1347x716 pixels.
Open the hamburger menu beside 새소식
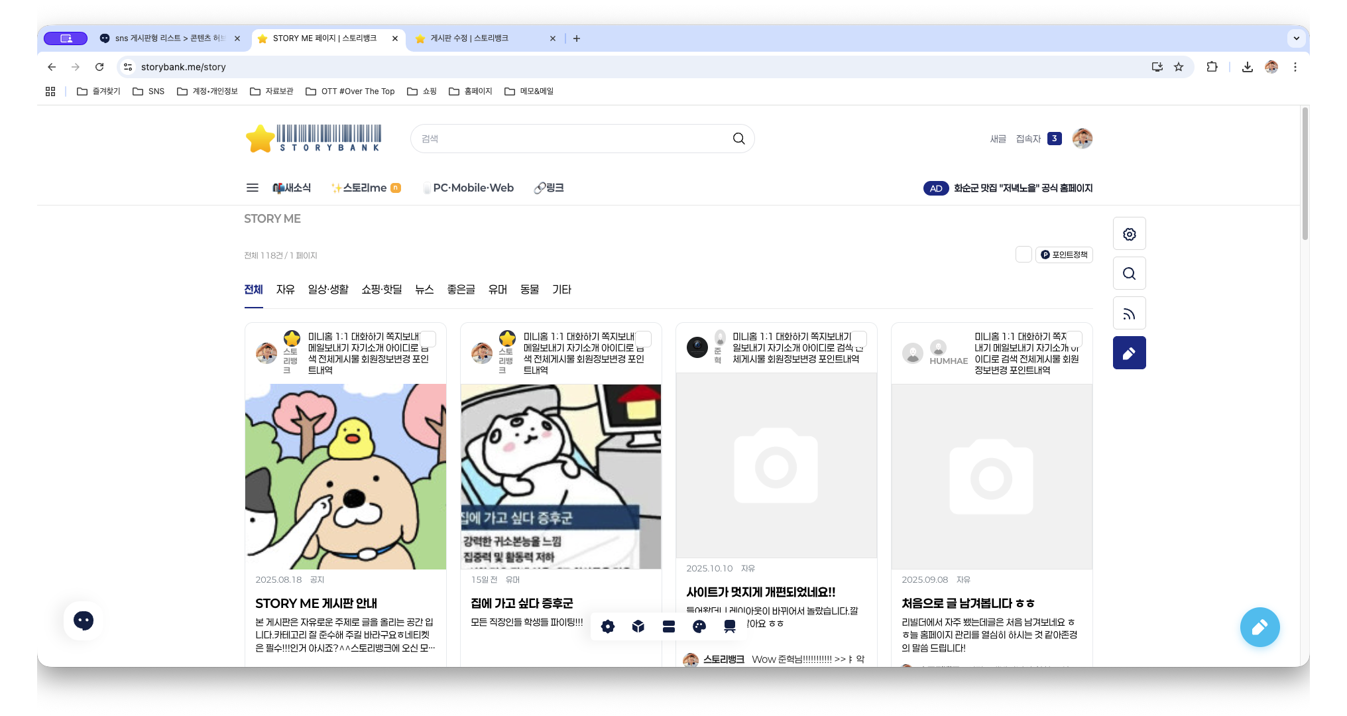[252, 188]
